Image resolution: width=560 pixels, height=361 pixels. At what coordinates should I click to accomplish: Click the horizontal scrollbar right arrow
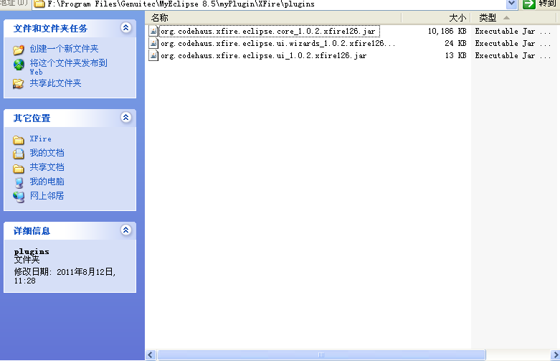[555, 355]
